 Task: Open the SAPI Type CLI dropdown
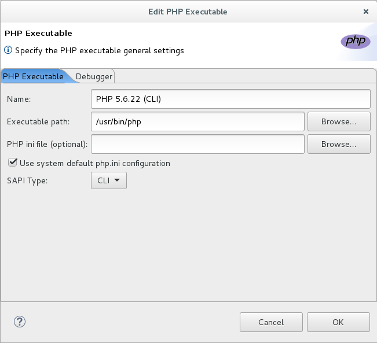coord(109,180)
